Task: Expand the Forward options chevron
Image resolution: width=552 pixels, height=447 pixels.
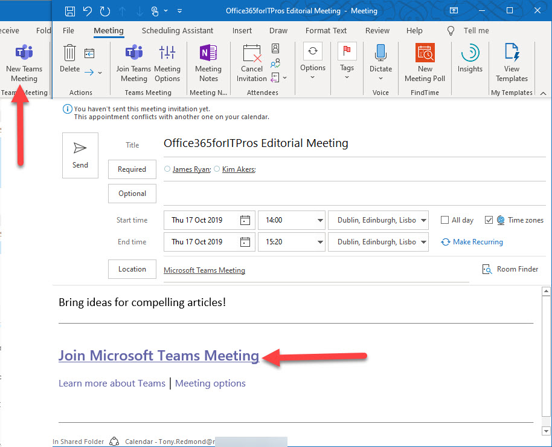Action: pos(100,73)
